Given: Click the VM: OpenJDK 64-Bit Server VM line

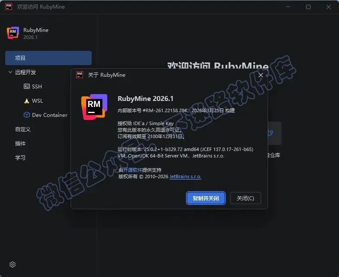Looking at the screenshot, I should coord(171,156).
